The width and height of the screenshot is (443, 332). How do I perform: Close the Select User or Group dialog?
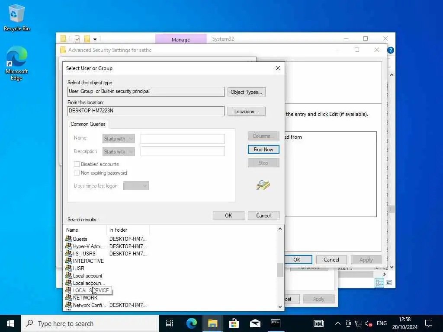click(278, 68)
